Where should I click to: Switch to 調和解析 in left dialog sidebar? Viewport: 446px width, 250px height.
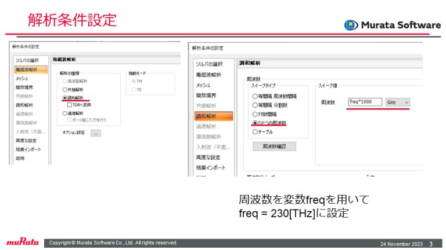point(24,105)
